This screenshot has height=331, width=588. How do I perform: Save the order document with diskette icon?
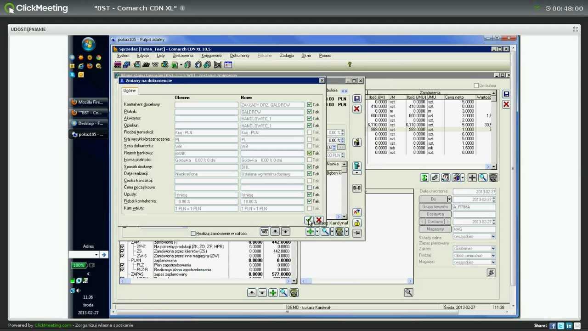coord(356,99)
